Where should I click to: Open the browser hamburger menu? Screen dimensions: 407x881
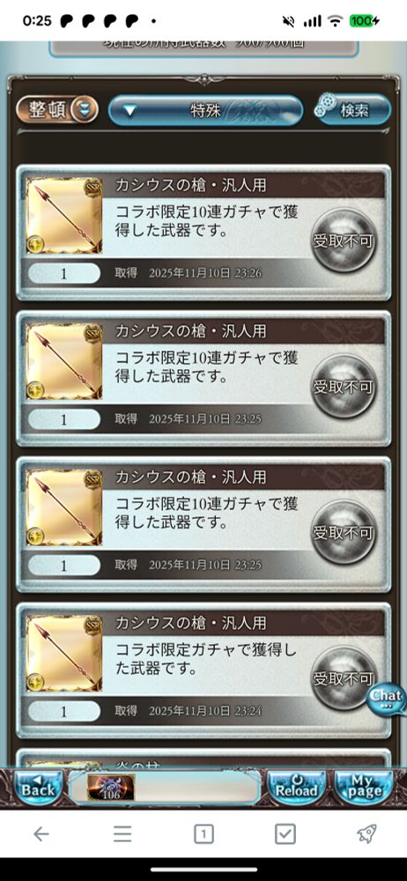[122, 833]
